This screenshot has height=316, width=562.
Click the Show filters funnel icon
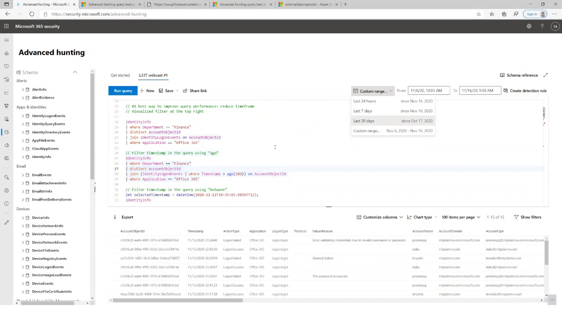click(516, 217)
